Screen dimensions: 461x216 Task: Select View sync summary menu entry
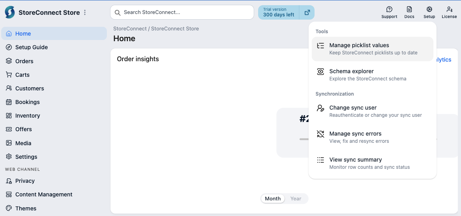click(x=373, y=163)
